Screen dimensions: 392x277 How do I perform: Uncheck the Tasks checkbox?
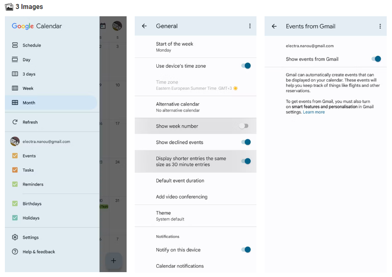[15, 170]
